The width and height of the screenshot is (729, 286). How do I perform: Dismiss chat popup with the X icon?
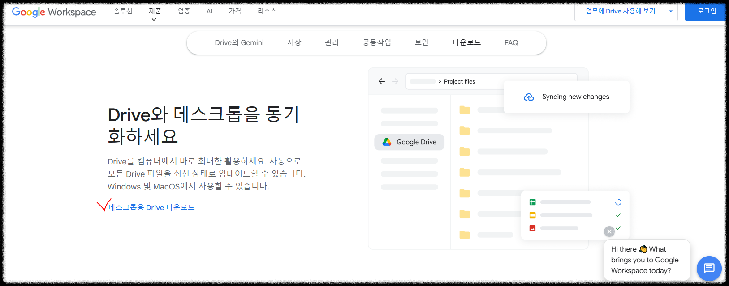(x=609, y=231)
